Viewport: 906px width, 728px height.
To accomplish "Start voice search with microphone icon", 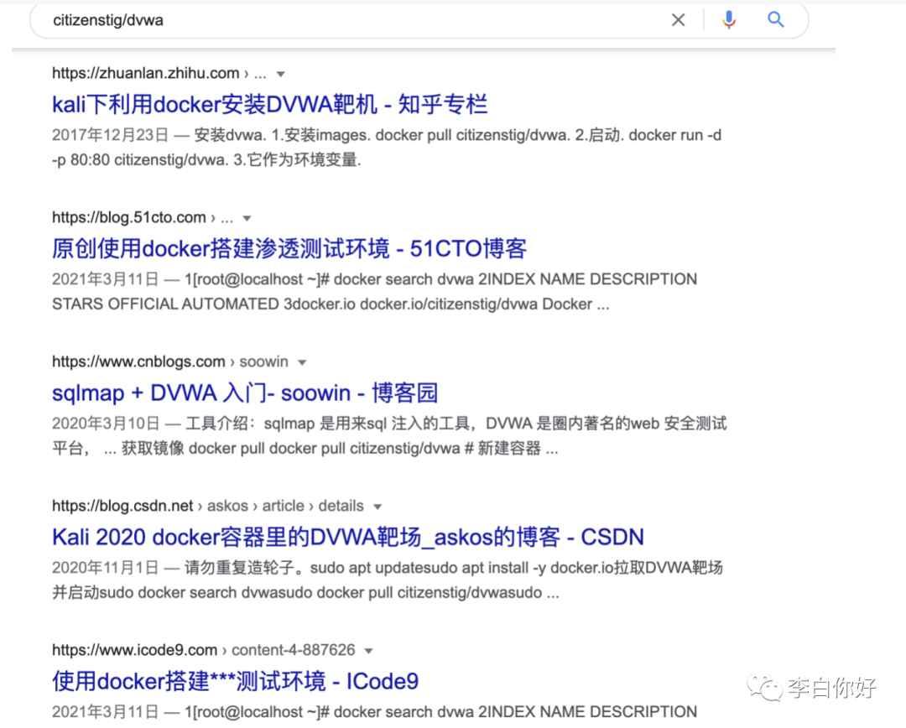I will pyautogui.click(x=729, y=20).
